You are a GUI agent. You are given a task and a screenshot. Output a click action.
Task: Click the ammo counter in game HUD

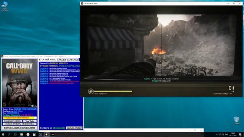tap(231, 88)
